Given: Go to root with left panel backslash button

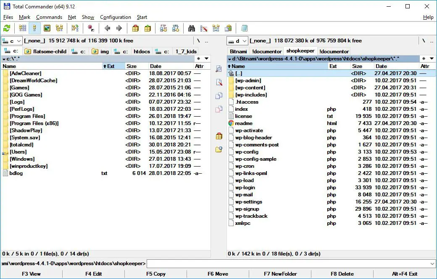Looking at the screenshot, I should (x=198, y=41).
